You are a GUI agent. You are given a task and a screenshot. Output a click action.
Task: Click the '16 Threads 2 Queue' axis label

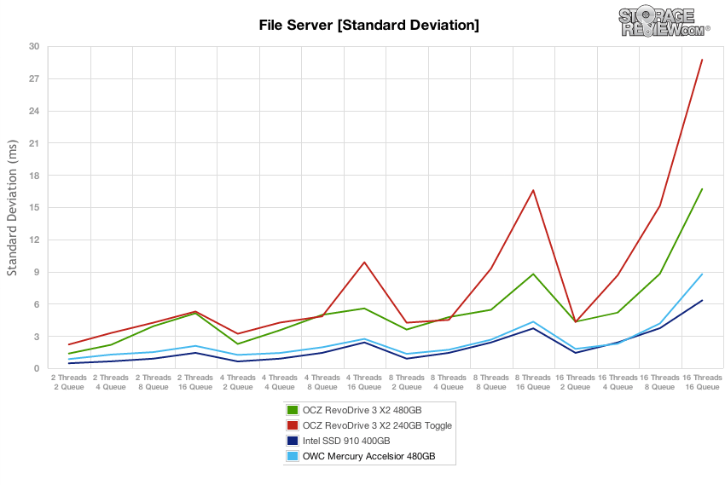pyautogui.click(x=575, y=383)
